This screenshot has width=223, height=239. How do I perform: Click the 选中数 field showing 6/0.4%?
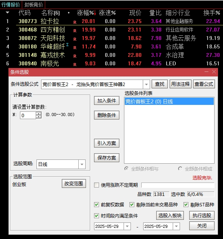pos(201,194)
